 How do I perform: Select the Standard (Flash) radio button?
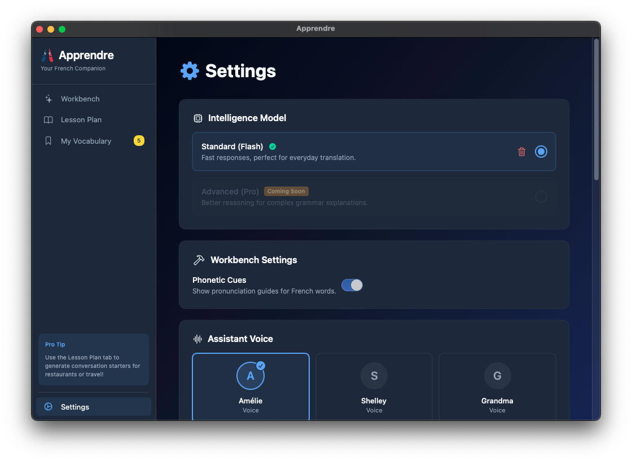(541, 152)
